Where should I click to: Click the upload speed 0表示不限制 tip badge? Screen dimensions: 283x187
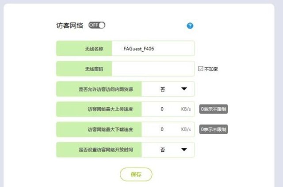click(214, 109)
